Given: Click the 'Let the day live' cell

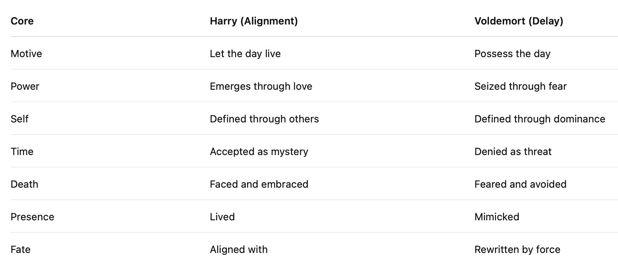Looking at the screenshot, I should [x=245, y=54].
